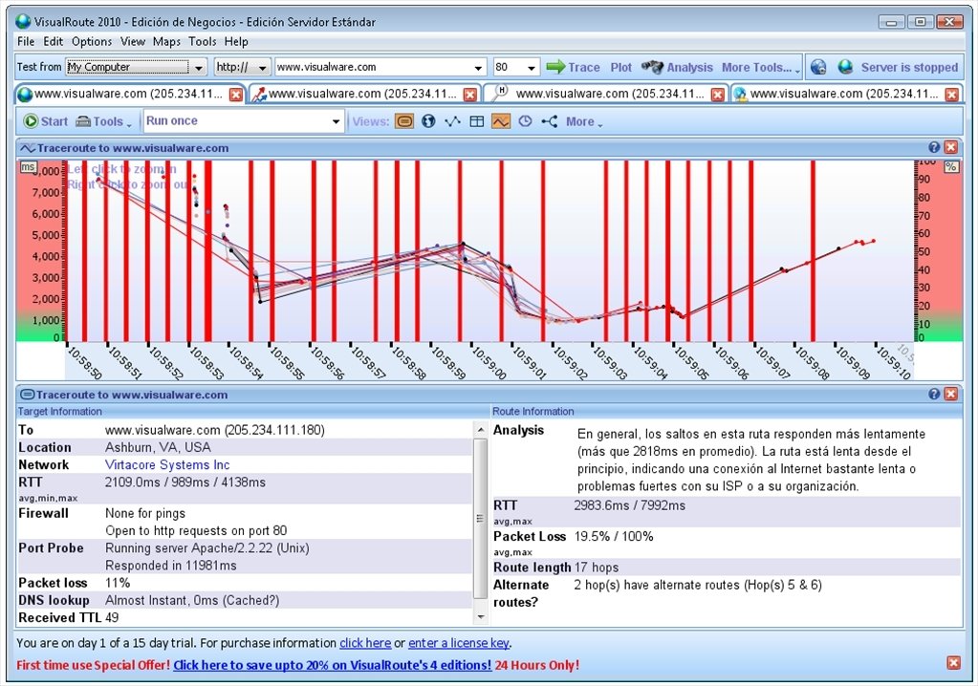The height and width of the screenshot is (686, 978).
Task: Click the green Trace arrow button
Action: (572, 67)
